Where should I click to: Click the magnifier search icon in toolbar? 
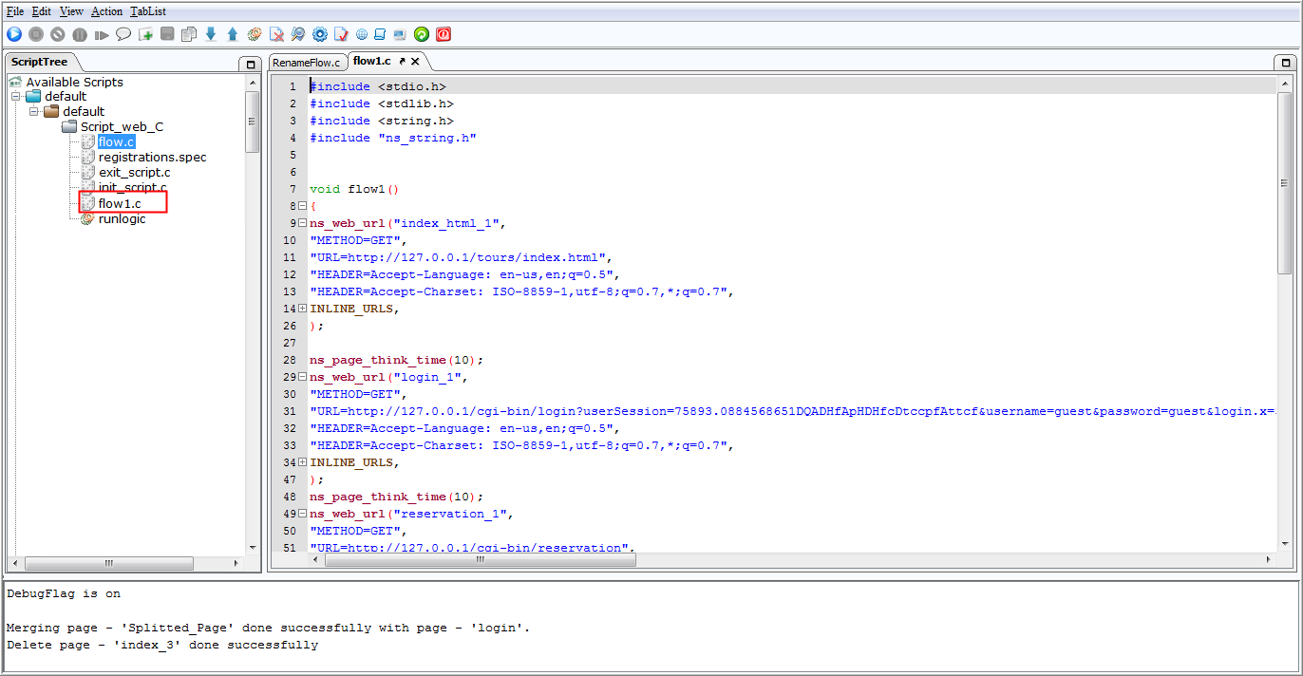coord(298,34)
